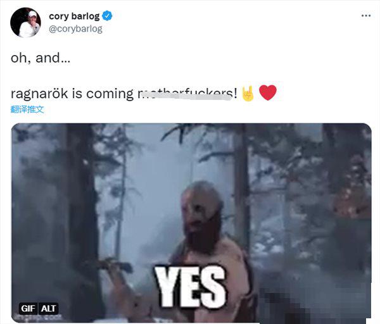Viewport: 380px width, 324px height.
Task: Click the pixelated patch in GIF corner
Action: [x=315, y=306]
